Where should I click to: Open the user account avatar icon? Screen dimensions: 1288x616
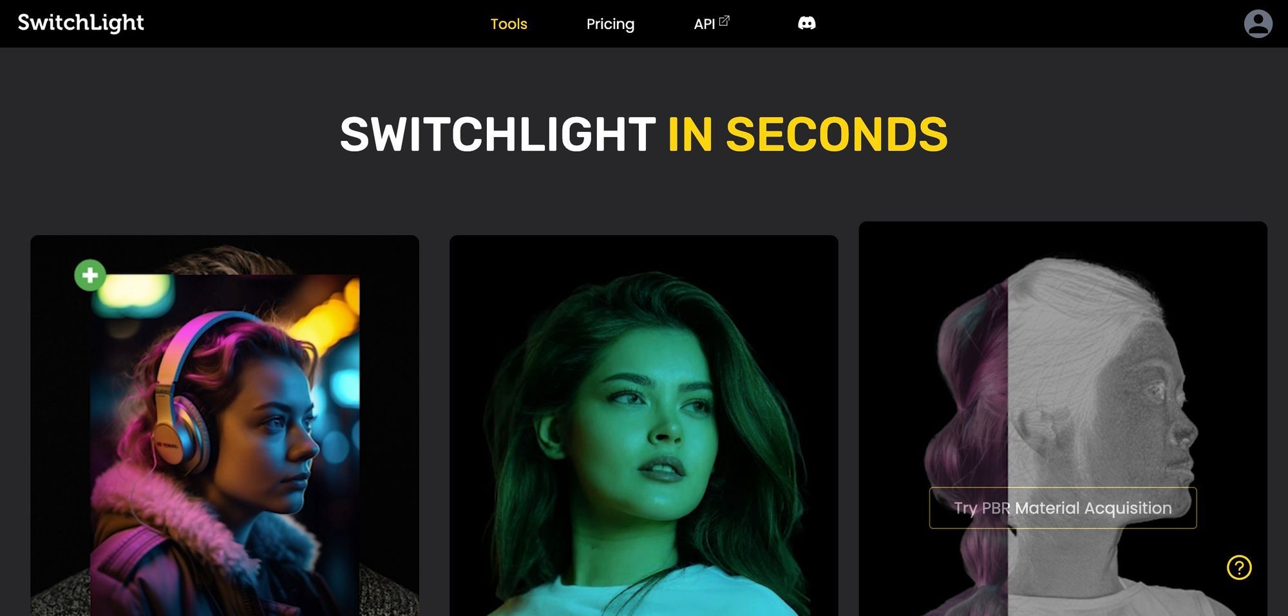point(1258,24)
